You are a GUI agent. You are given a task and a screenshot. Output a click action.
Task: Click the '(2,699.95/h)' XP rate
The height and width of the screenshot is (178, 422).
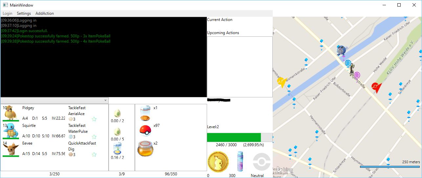(x=253, y=145)
